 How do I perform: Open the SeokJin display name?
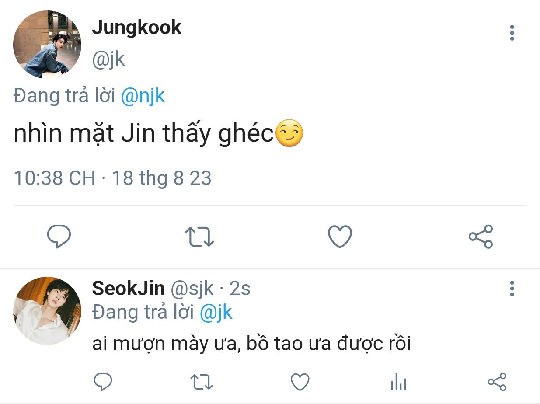[x=128, y=289]
